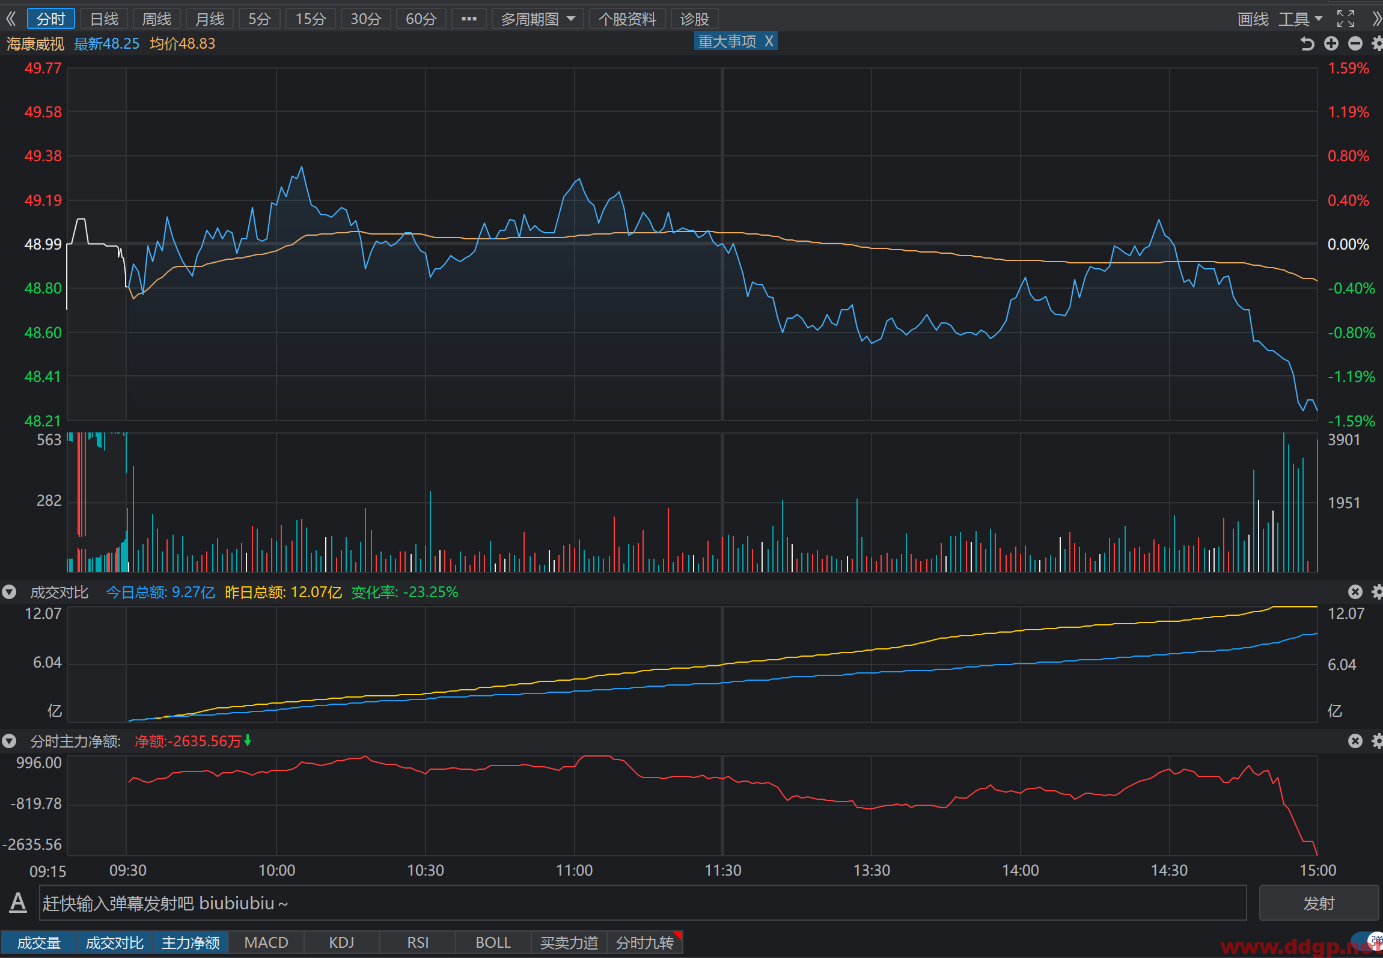Toggle the MACD indicator

[x=266, y=942]
